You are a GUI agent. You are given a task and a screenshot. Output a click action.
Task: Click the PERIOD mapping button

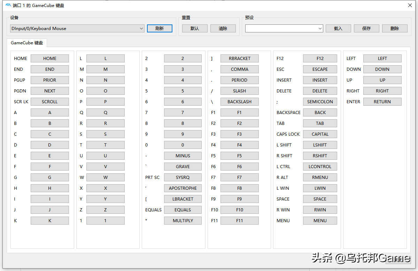pyautogui.click(x=240, y=80)
